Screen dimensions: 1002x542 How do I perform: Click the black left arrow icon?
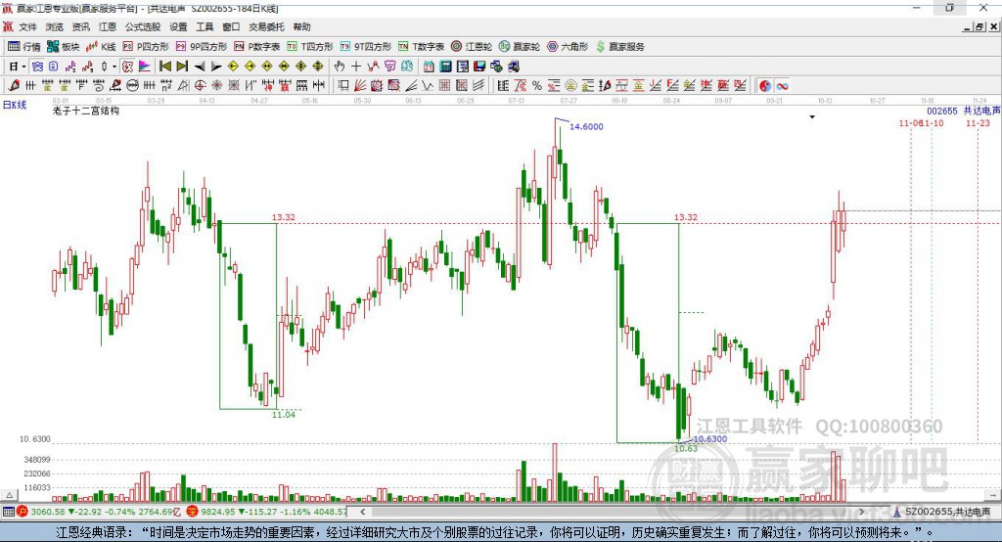tap(200, 67)
